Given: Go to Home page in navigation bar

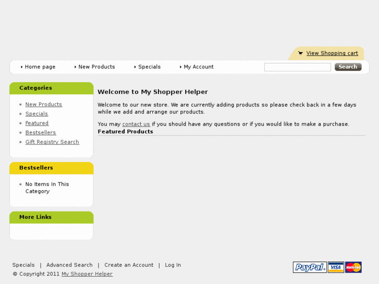Looking at the screenshot, I should [40, 67].
